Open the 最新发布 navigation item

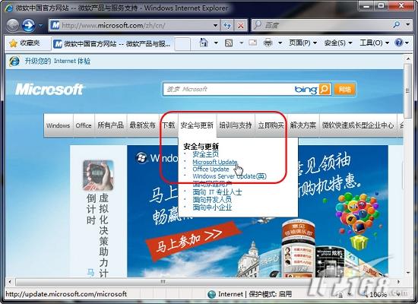pyautogui.click(x=142, y=125)
